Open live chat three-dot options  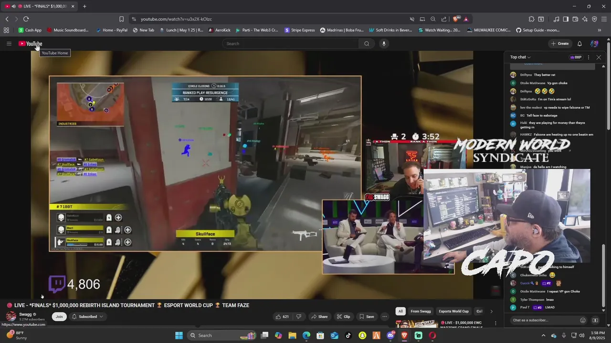(588, 57)
